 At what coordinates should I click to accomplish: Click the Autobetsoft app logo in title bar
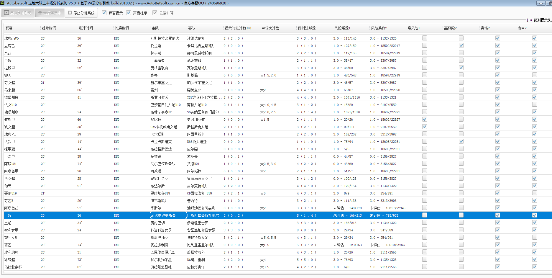3,3
